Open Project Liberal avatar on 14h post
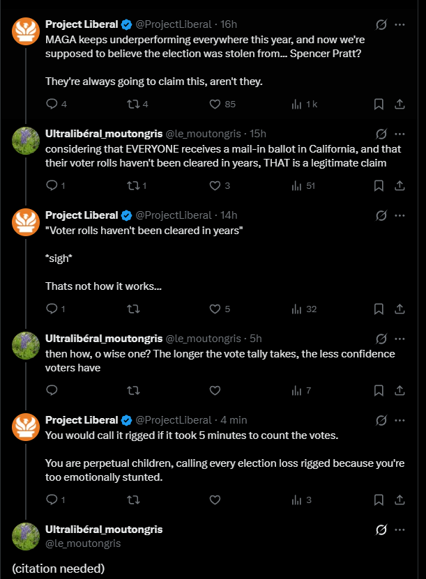The image size is (426, 579). pos(26,222)
